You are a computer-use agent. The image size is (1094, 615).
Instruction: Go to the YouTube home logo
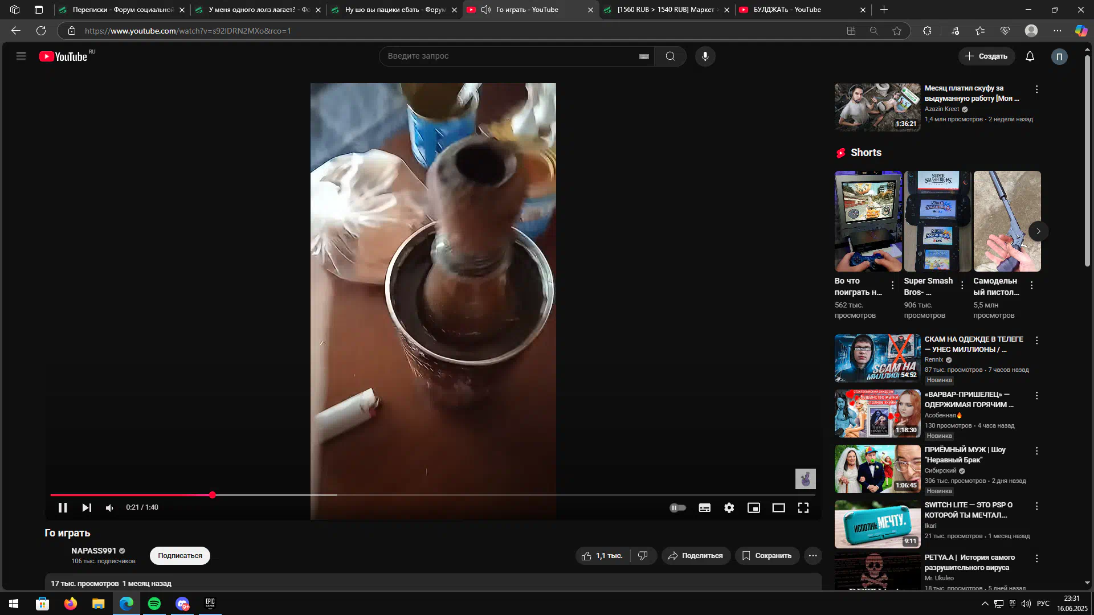pos(63,56)
